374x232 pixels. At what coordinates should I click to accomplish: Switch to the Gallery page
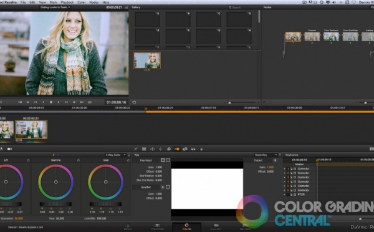pyautogui.click(x=216, y=227)
